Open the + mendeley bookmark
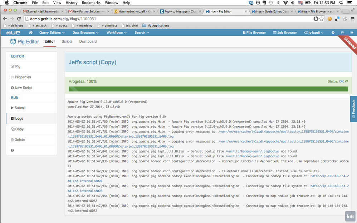The height and width of the screenshot is (223, 357). (82, 25)
